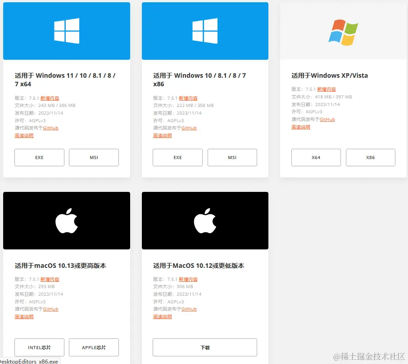
Task: Open 新增内容 link on Windows x64 card
Action: coord(50,98)
